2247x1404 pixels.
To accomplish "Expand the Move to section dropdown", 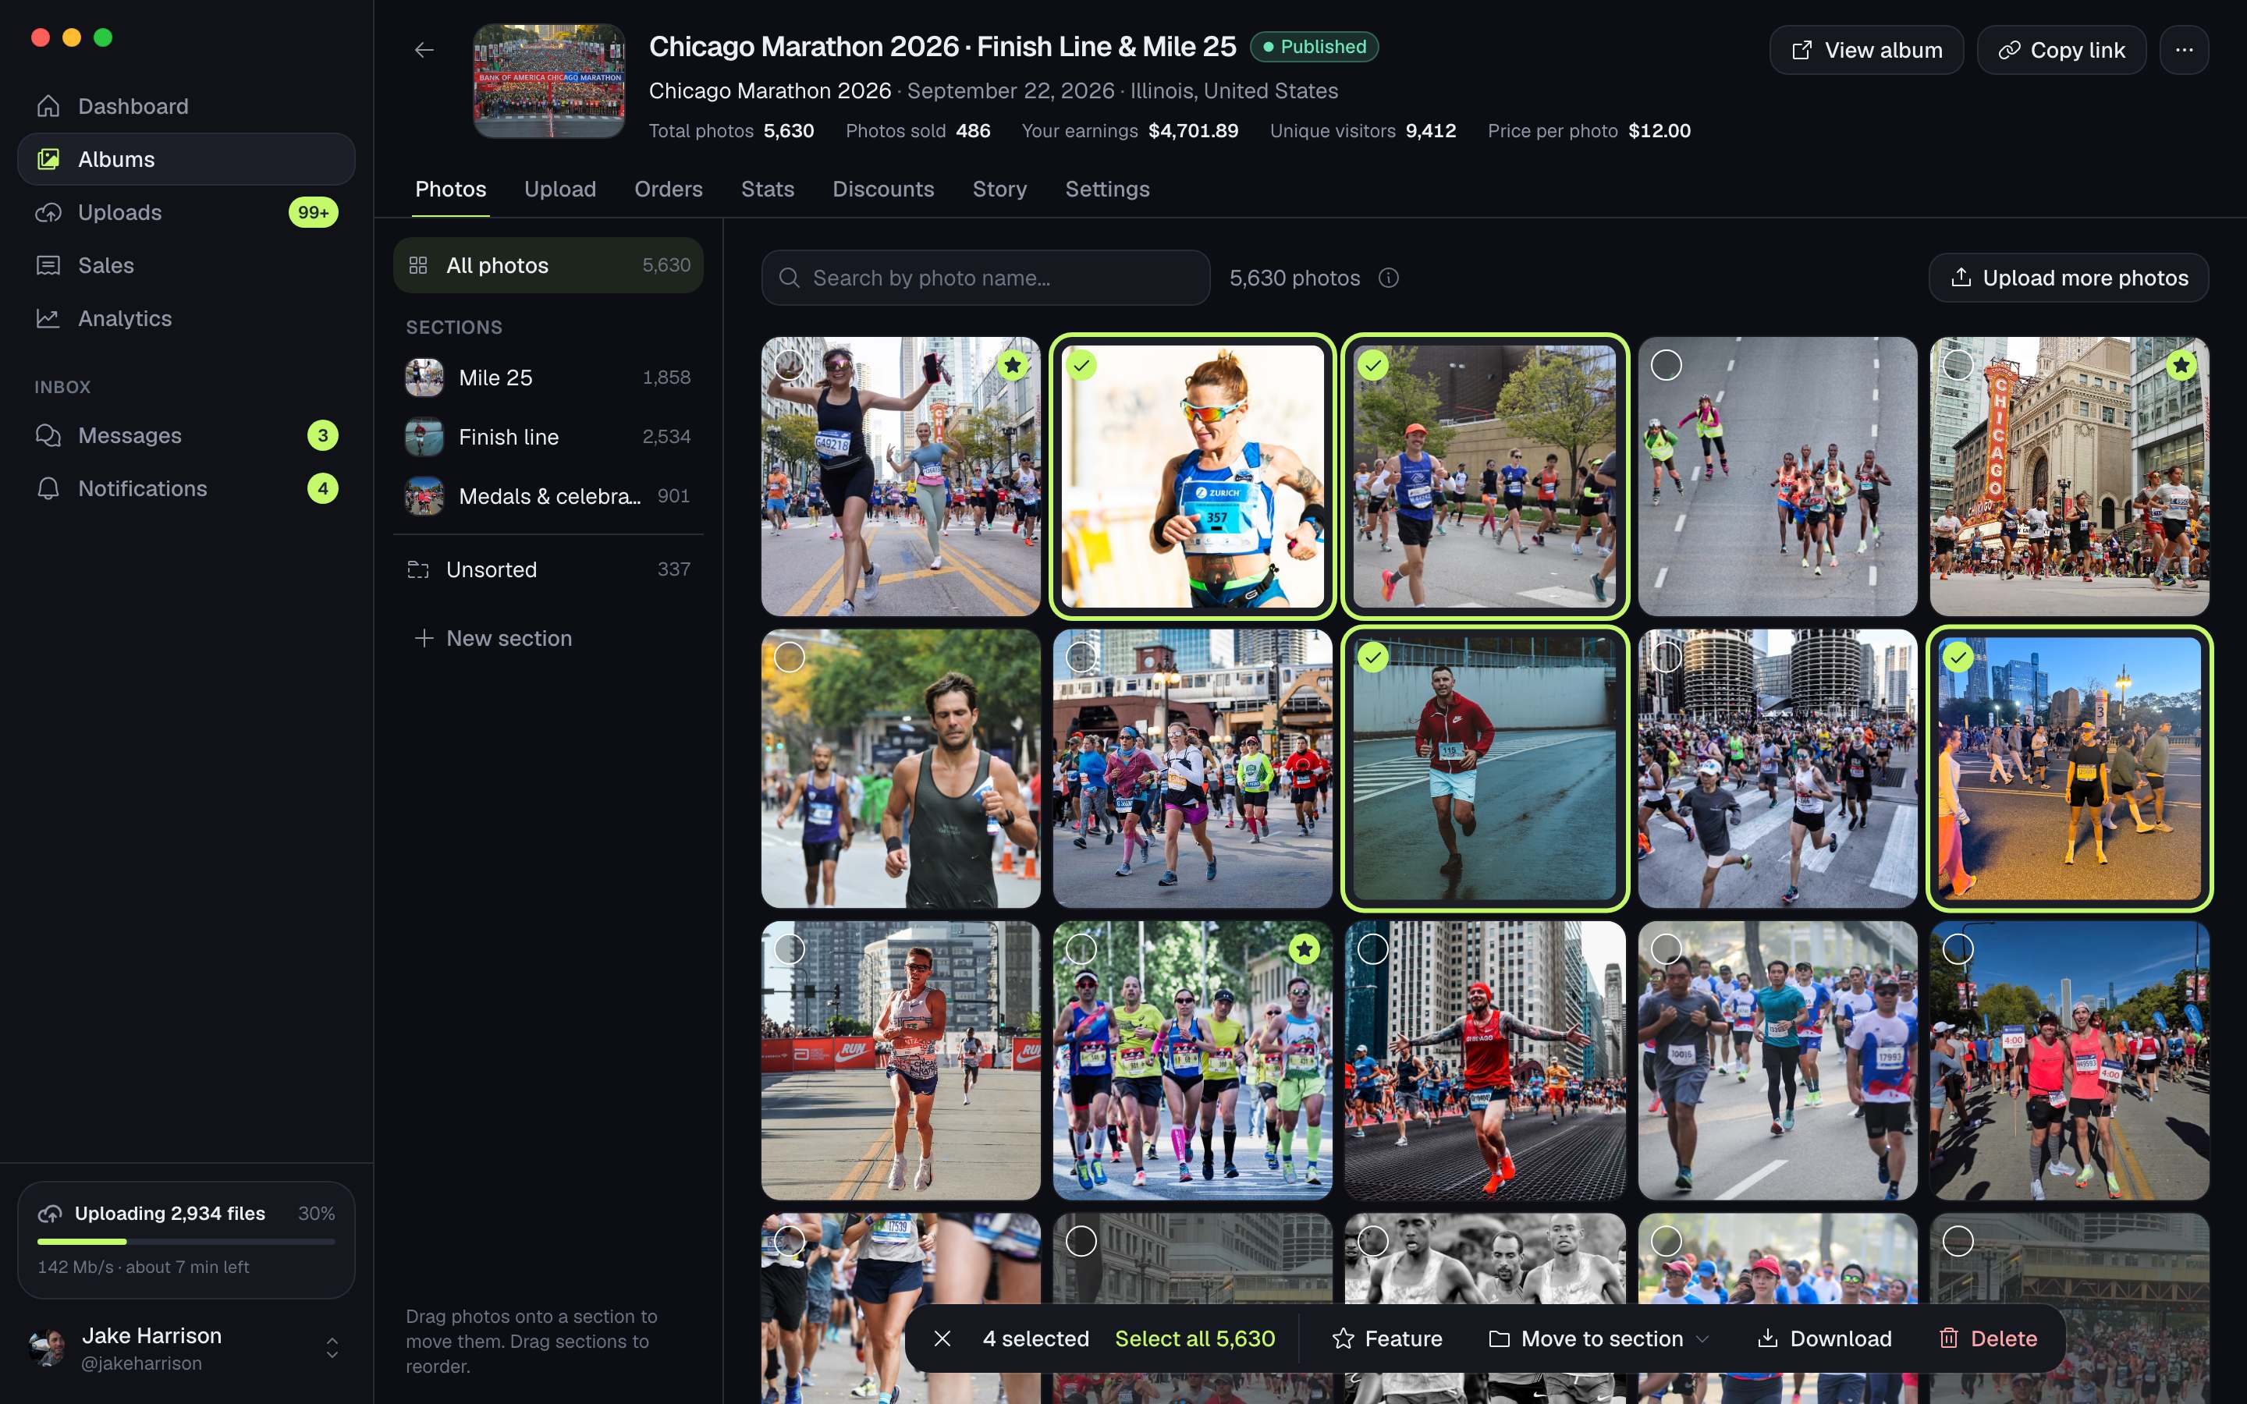I will 1599,1338.
